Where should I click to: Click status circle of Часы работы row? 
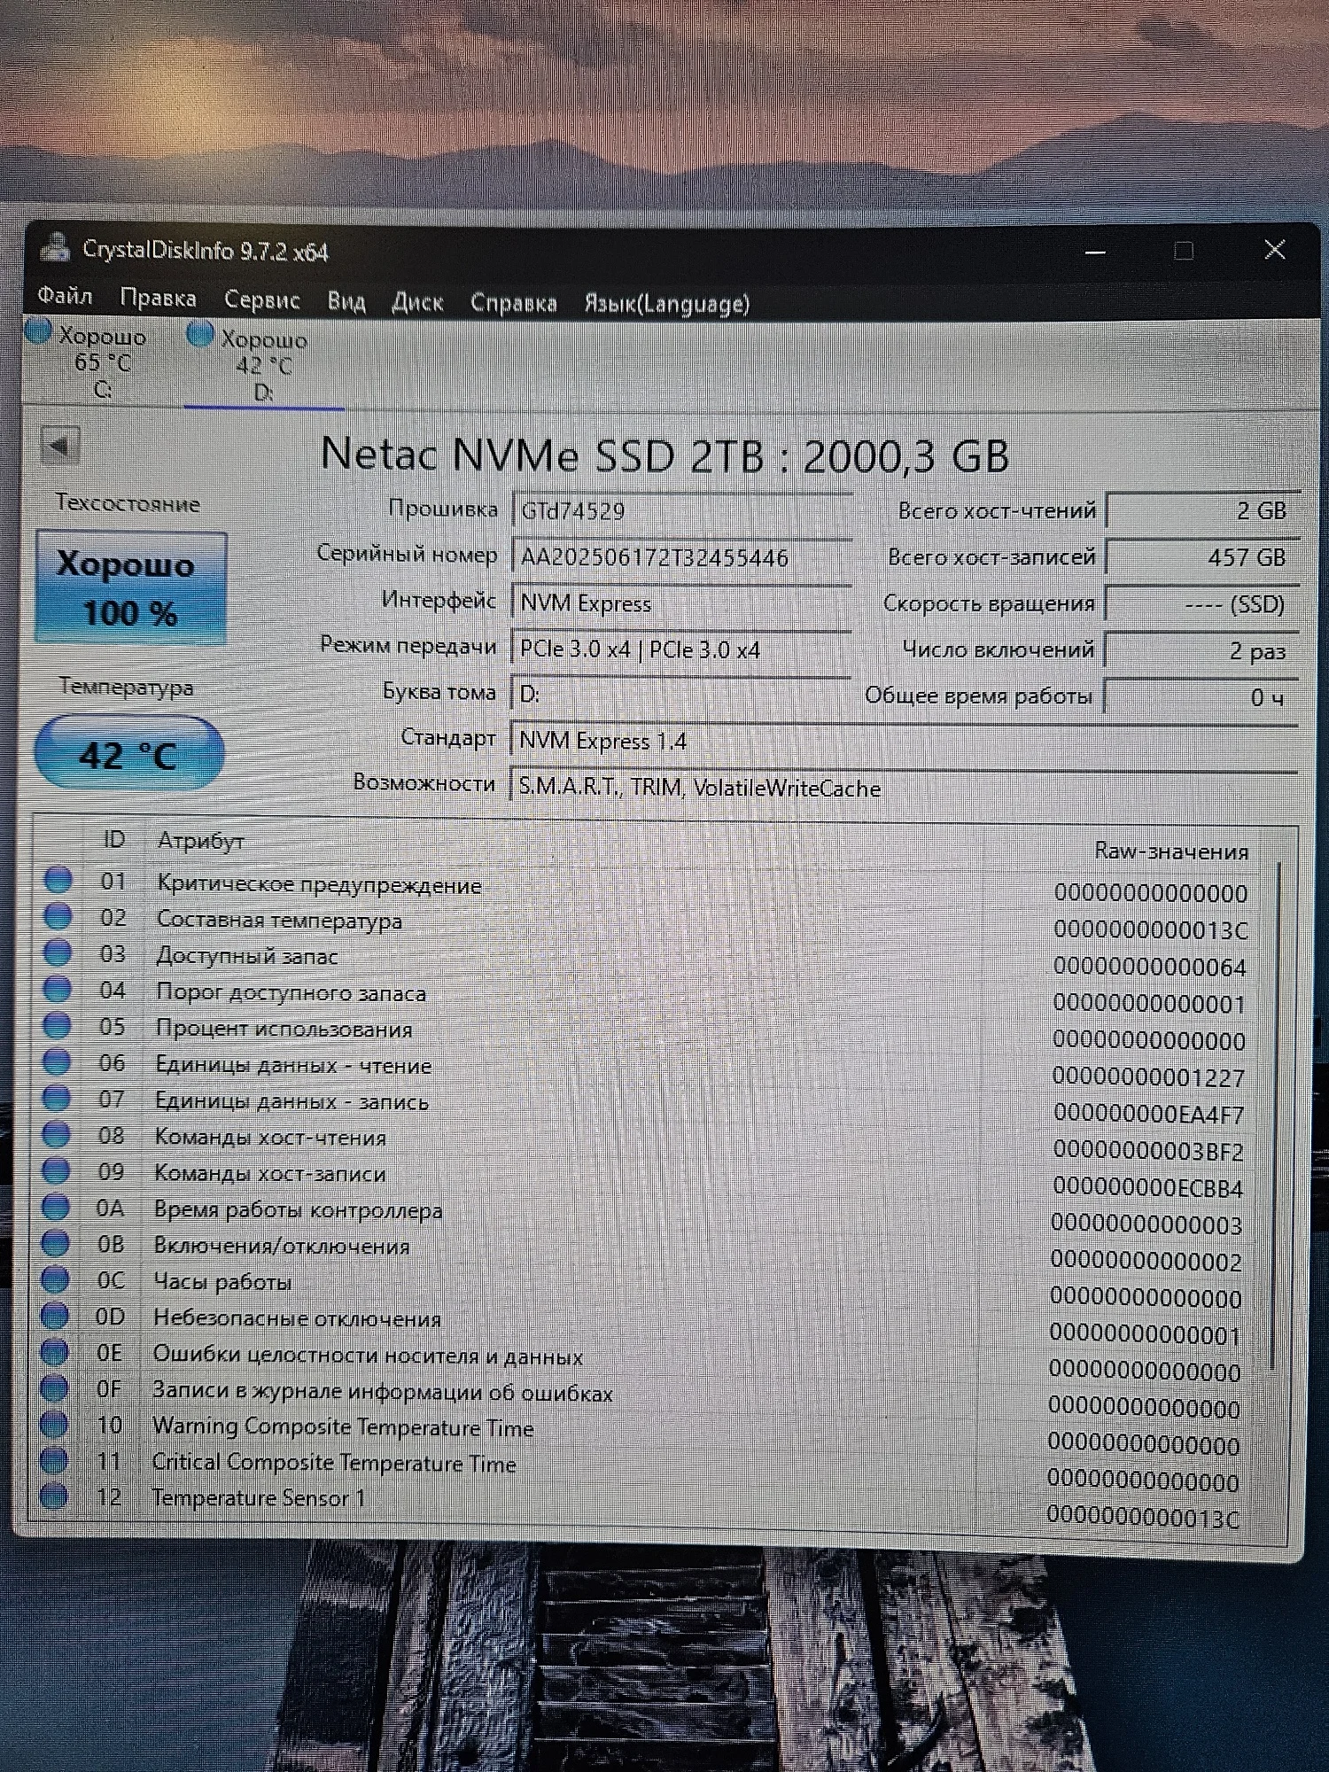tap(55, 1279)
